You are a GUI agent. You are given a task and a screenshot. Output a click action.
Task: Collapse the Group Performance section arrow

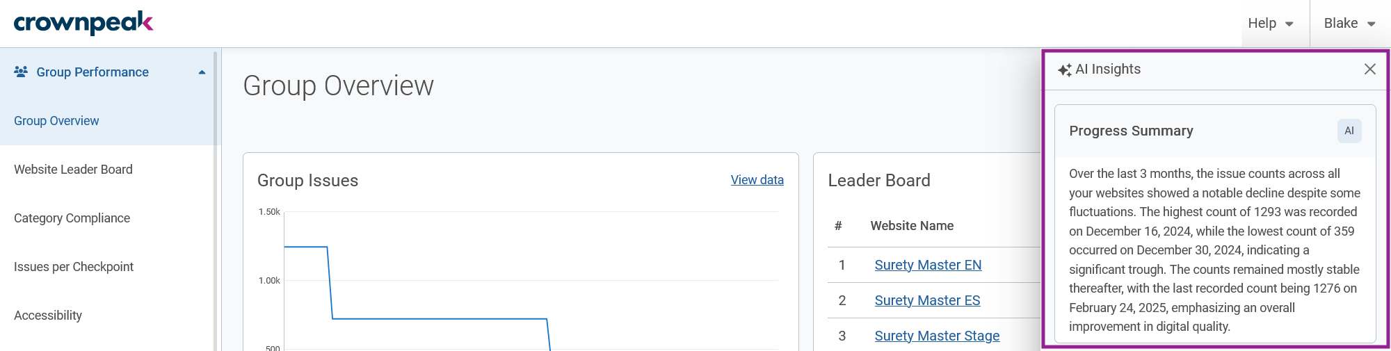202,72
